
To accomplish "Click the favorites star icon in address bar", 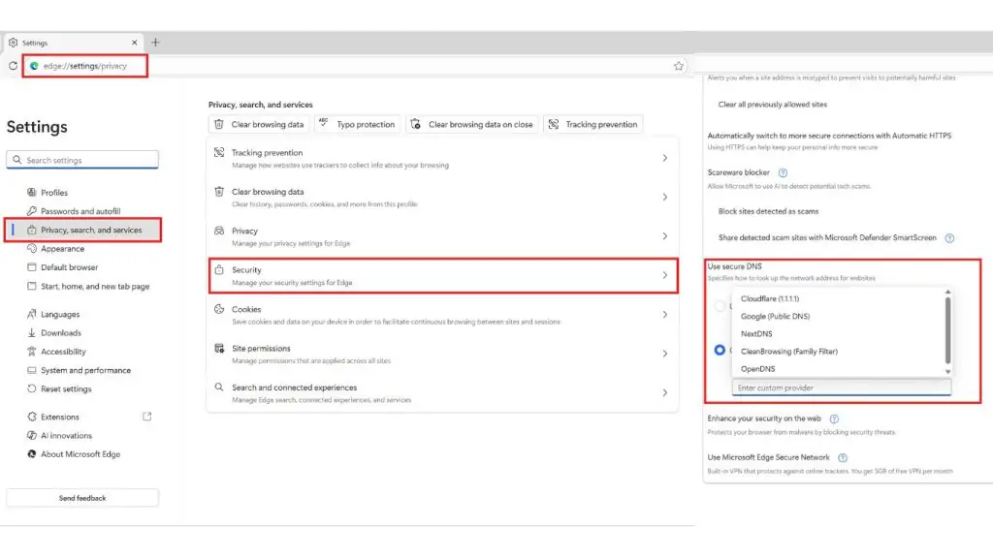I will tap(678, 66).
